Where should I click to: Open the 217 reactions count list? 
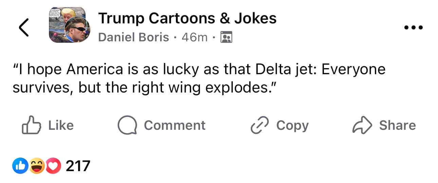[78, 166]
